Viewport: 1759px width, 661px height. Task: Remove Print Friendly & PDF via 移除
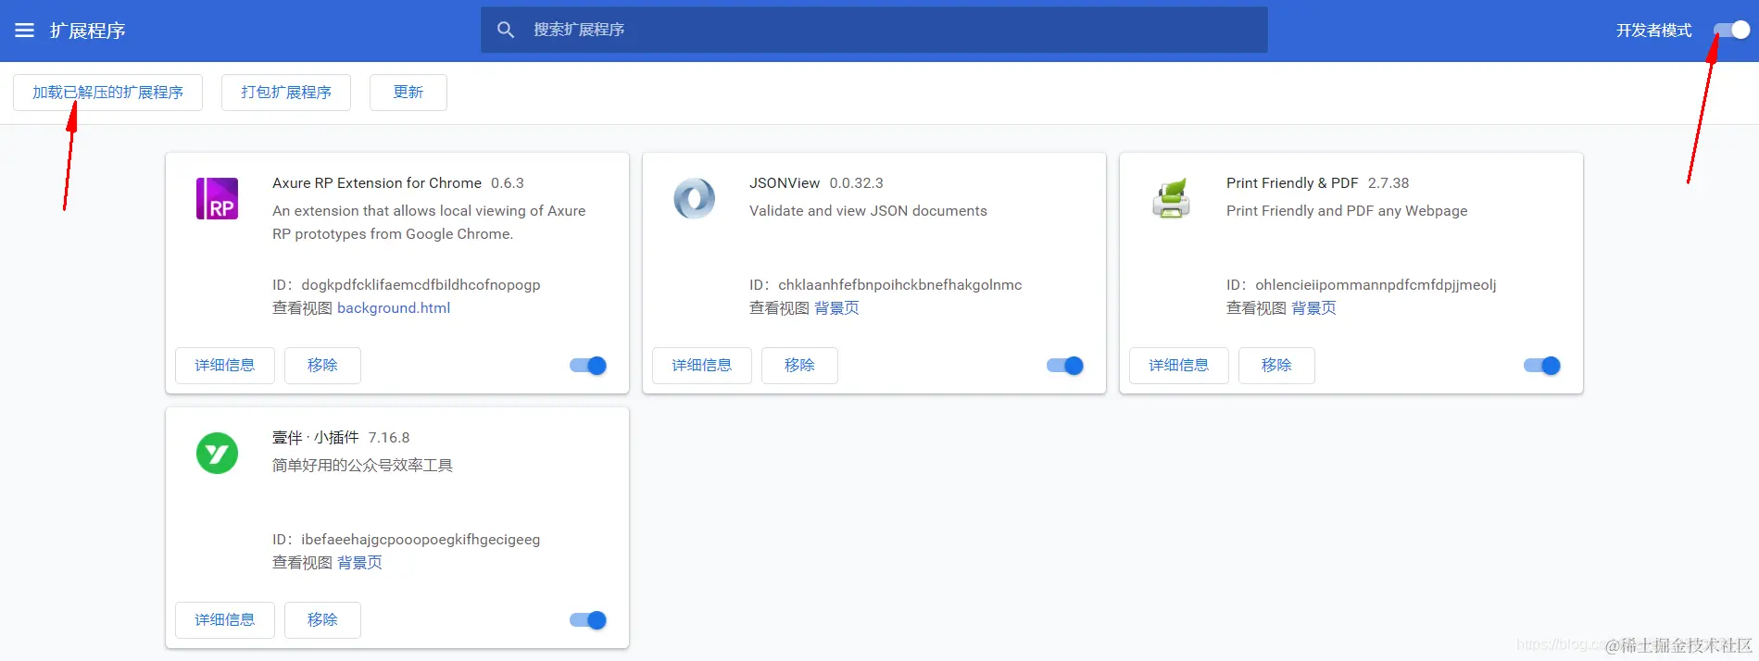(x=1276, y=366)
